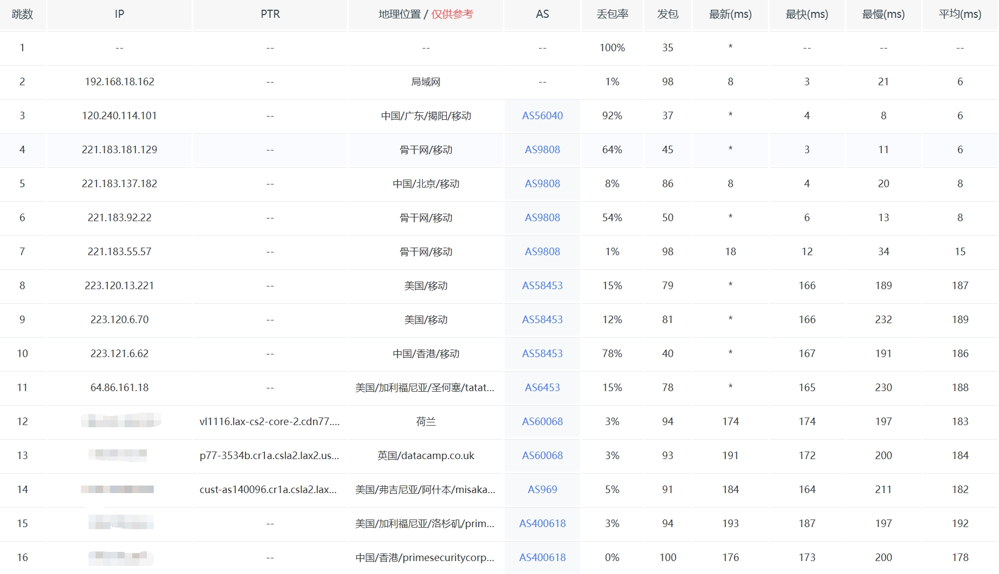The height and width of the screenshot is (574, 999).
Task: Click the 跳数 column header
Action: 22,14
